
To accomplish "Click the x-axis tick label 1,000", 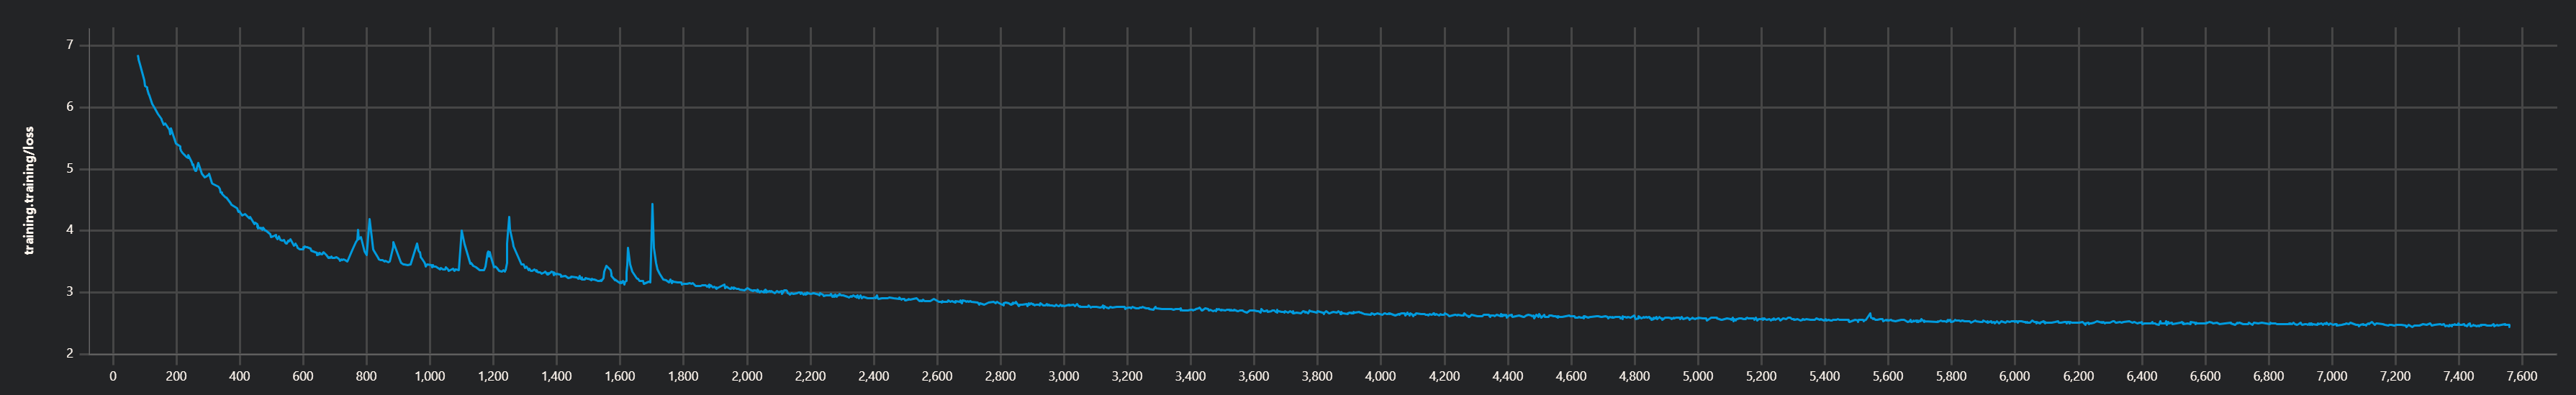I will click(x=430, y=377).
